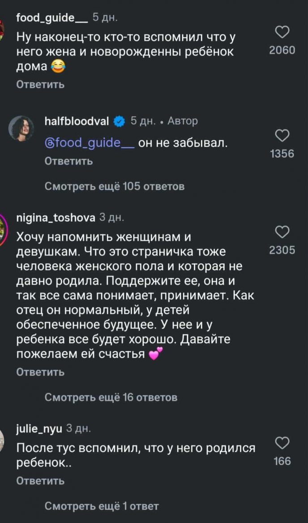Like halfbloodval's reply

282,136
